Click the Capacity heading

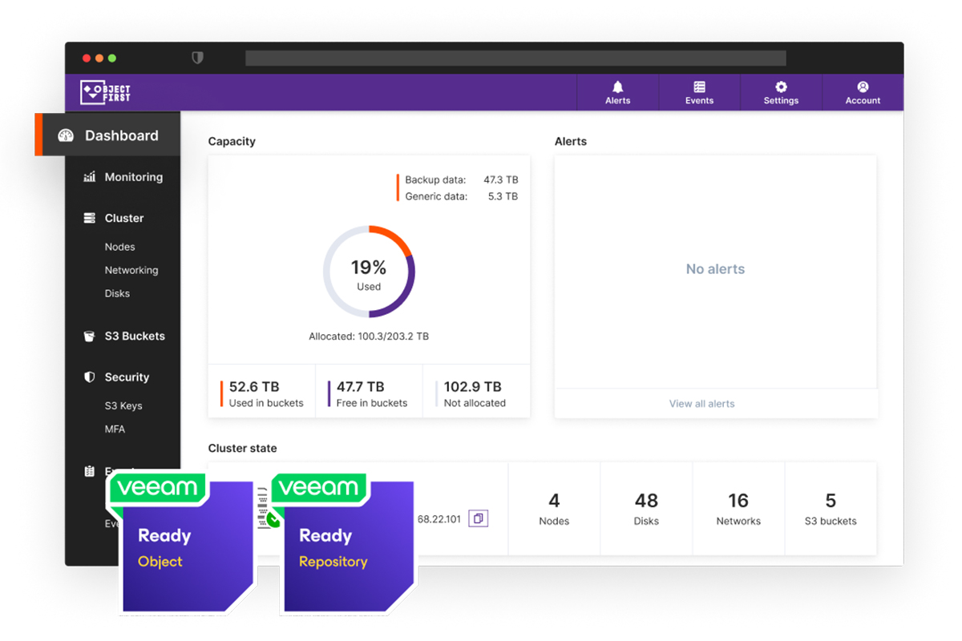(x=232, y=142)
